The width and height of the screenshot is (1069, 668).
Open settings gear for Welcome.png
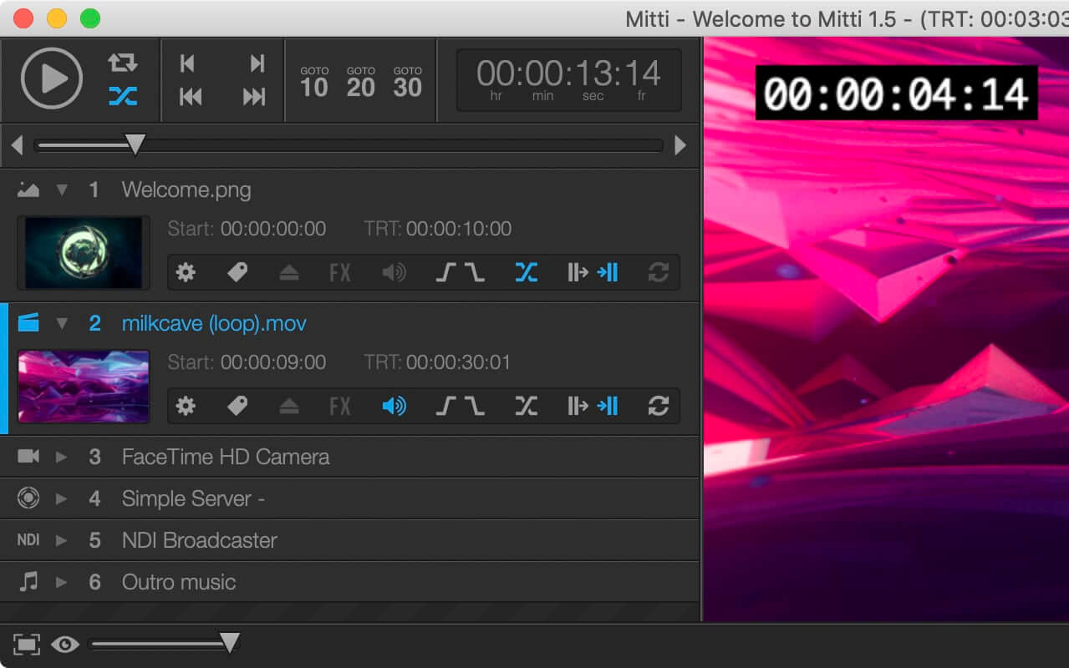click(x=186, y=272)
